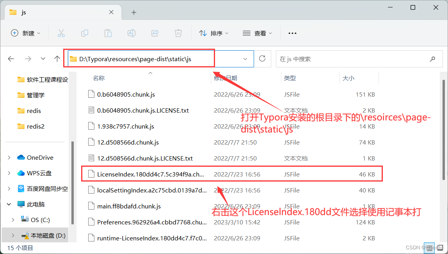This screenshot has width=448, height=254.
Task: Select file main.ff8bdafd.chunk.js
Action: click(129, 206)
